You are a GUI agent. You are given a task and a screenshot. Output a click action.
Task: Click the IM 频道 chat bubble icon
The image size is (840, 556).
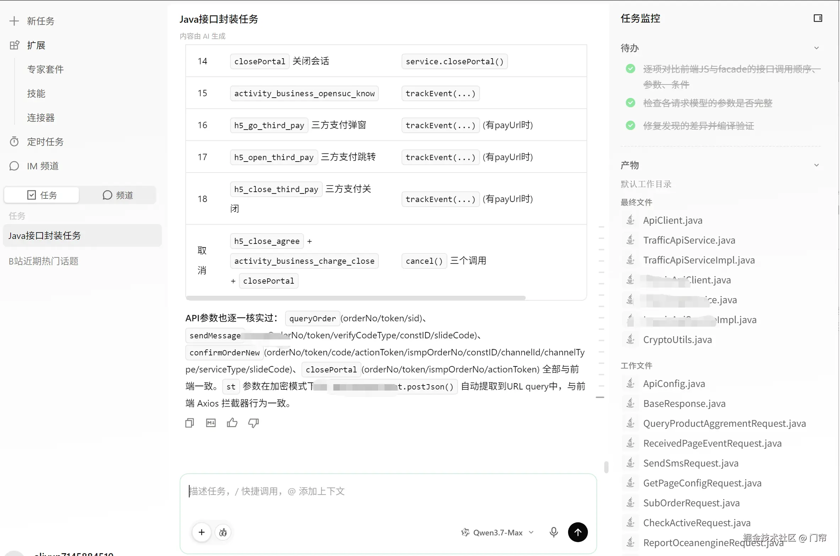pos(14,166)
